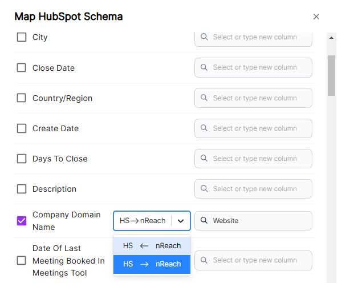Enable the Close Date checkbox

click(x=22, y=68)
